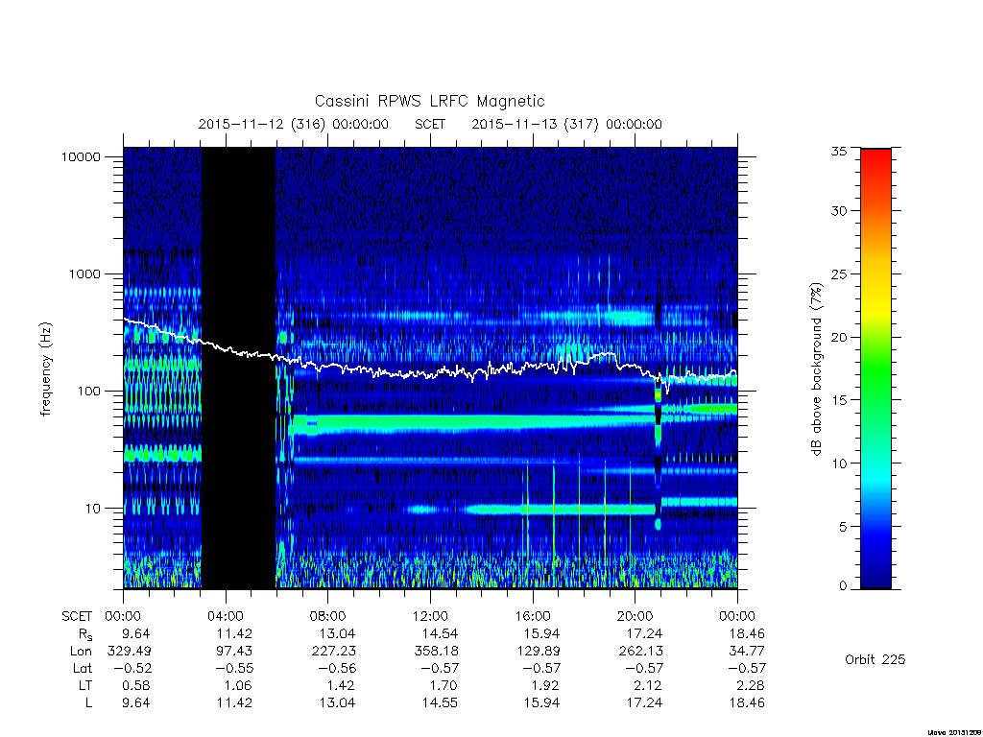Image resolution: width=983 pixels, height=737 pixels.
Task: Click the 'Lon' row label
Action: click(81, 652)
